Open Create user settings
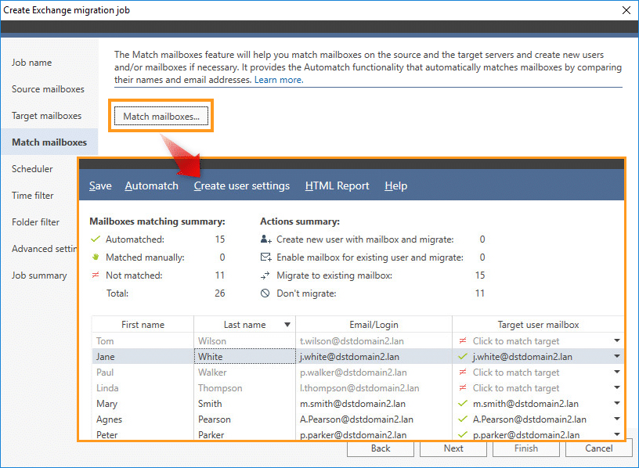This screenshot has width=639, height=468. [x=242, y=185]
